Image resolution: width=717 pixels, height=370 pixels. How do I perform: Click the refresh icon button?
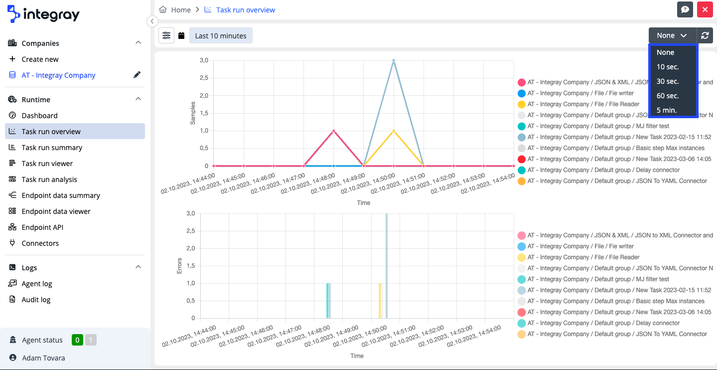point(705,35)
